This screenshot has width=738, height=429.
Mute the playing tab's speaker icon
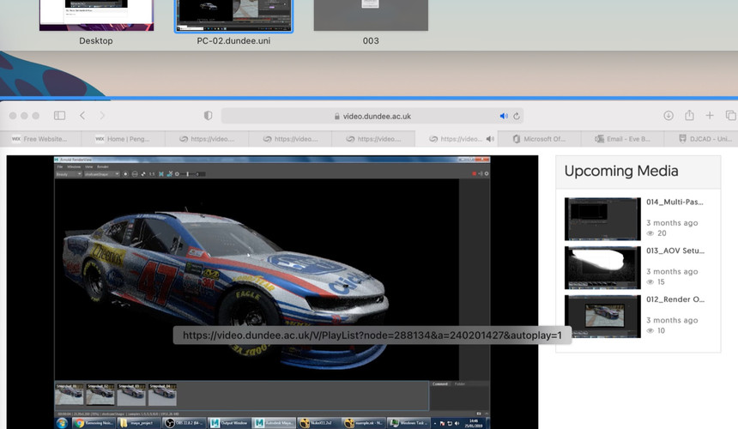(x=490, y=139)
